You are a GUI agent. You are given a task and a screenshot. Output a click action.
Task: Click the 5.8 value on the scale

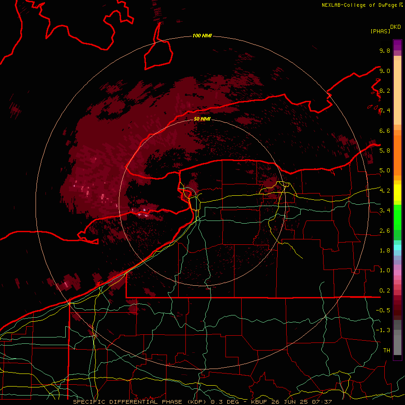pyautogui.click(x=385, y=150)
